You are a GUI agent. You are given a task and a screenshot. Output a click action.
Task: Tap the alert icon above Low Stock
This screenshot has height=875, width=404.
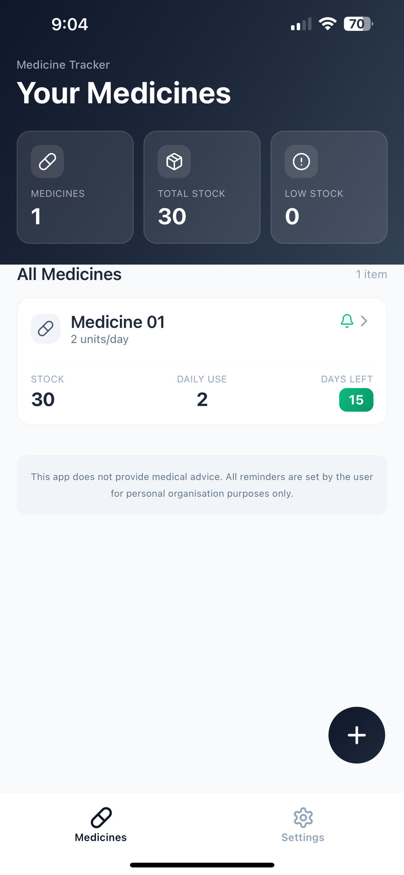301,161
